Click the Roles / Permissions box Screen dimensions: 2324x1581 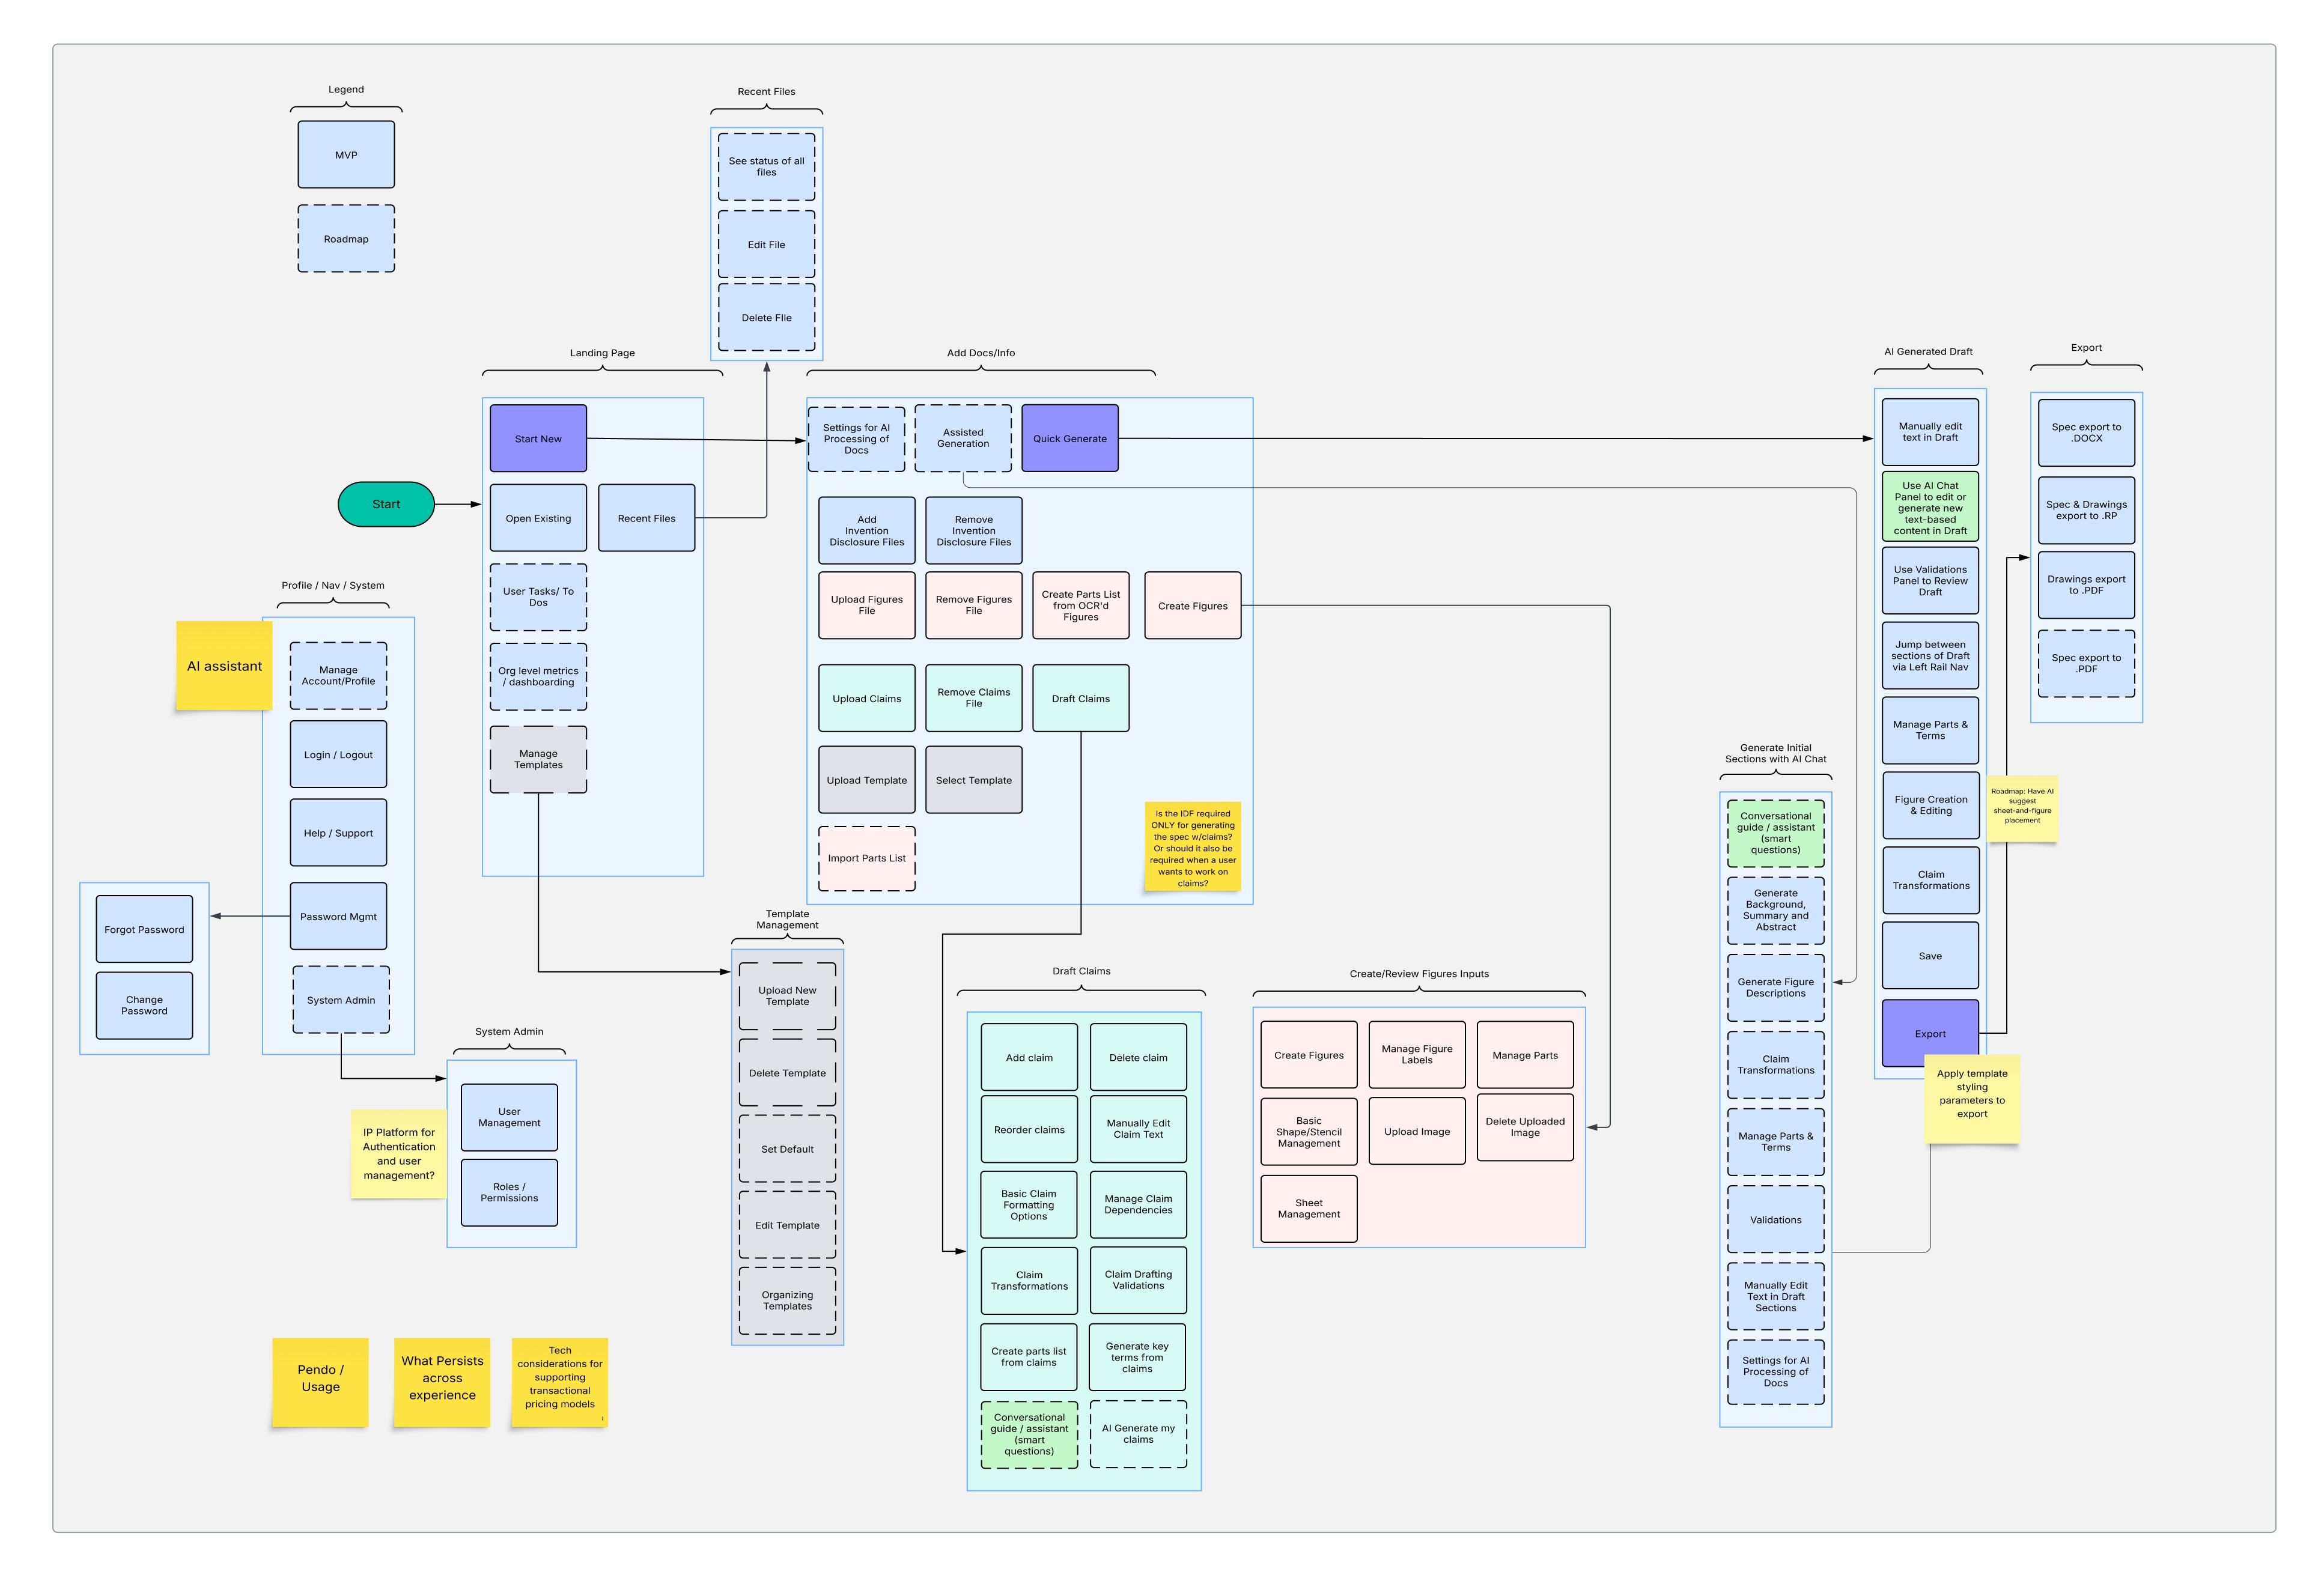[509, 1192]
